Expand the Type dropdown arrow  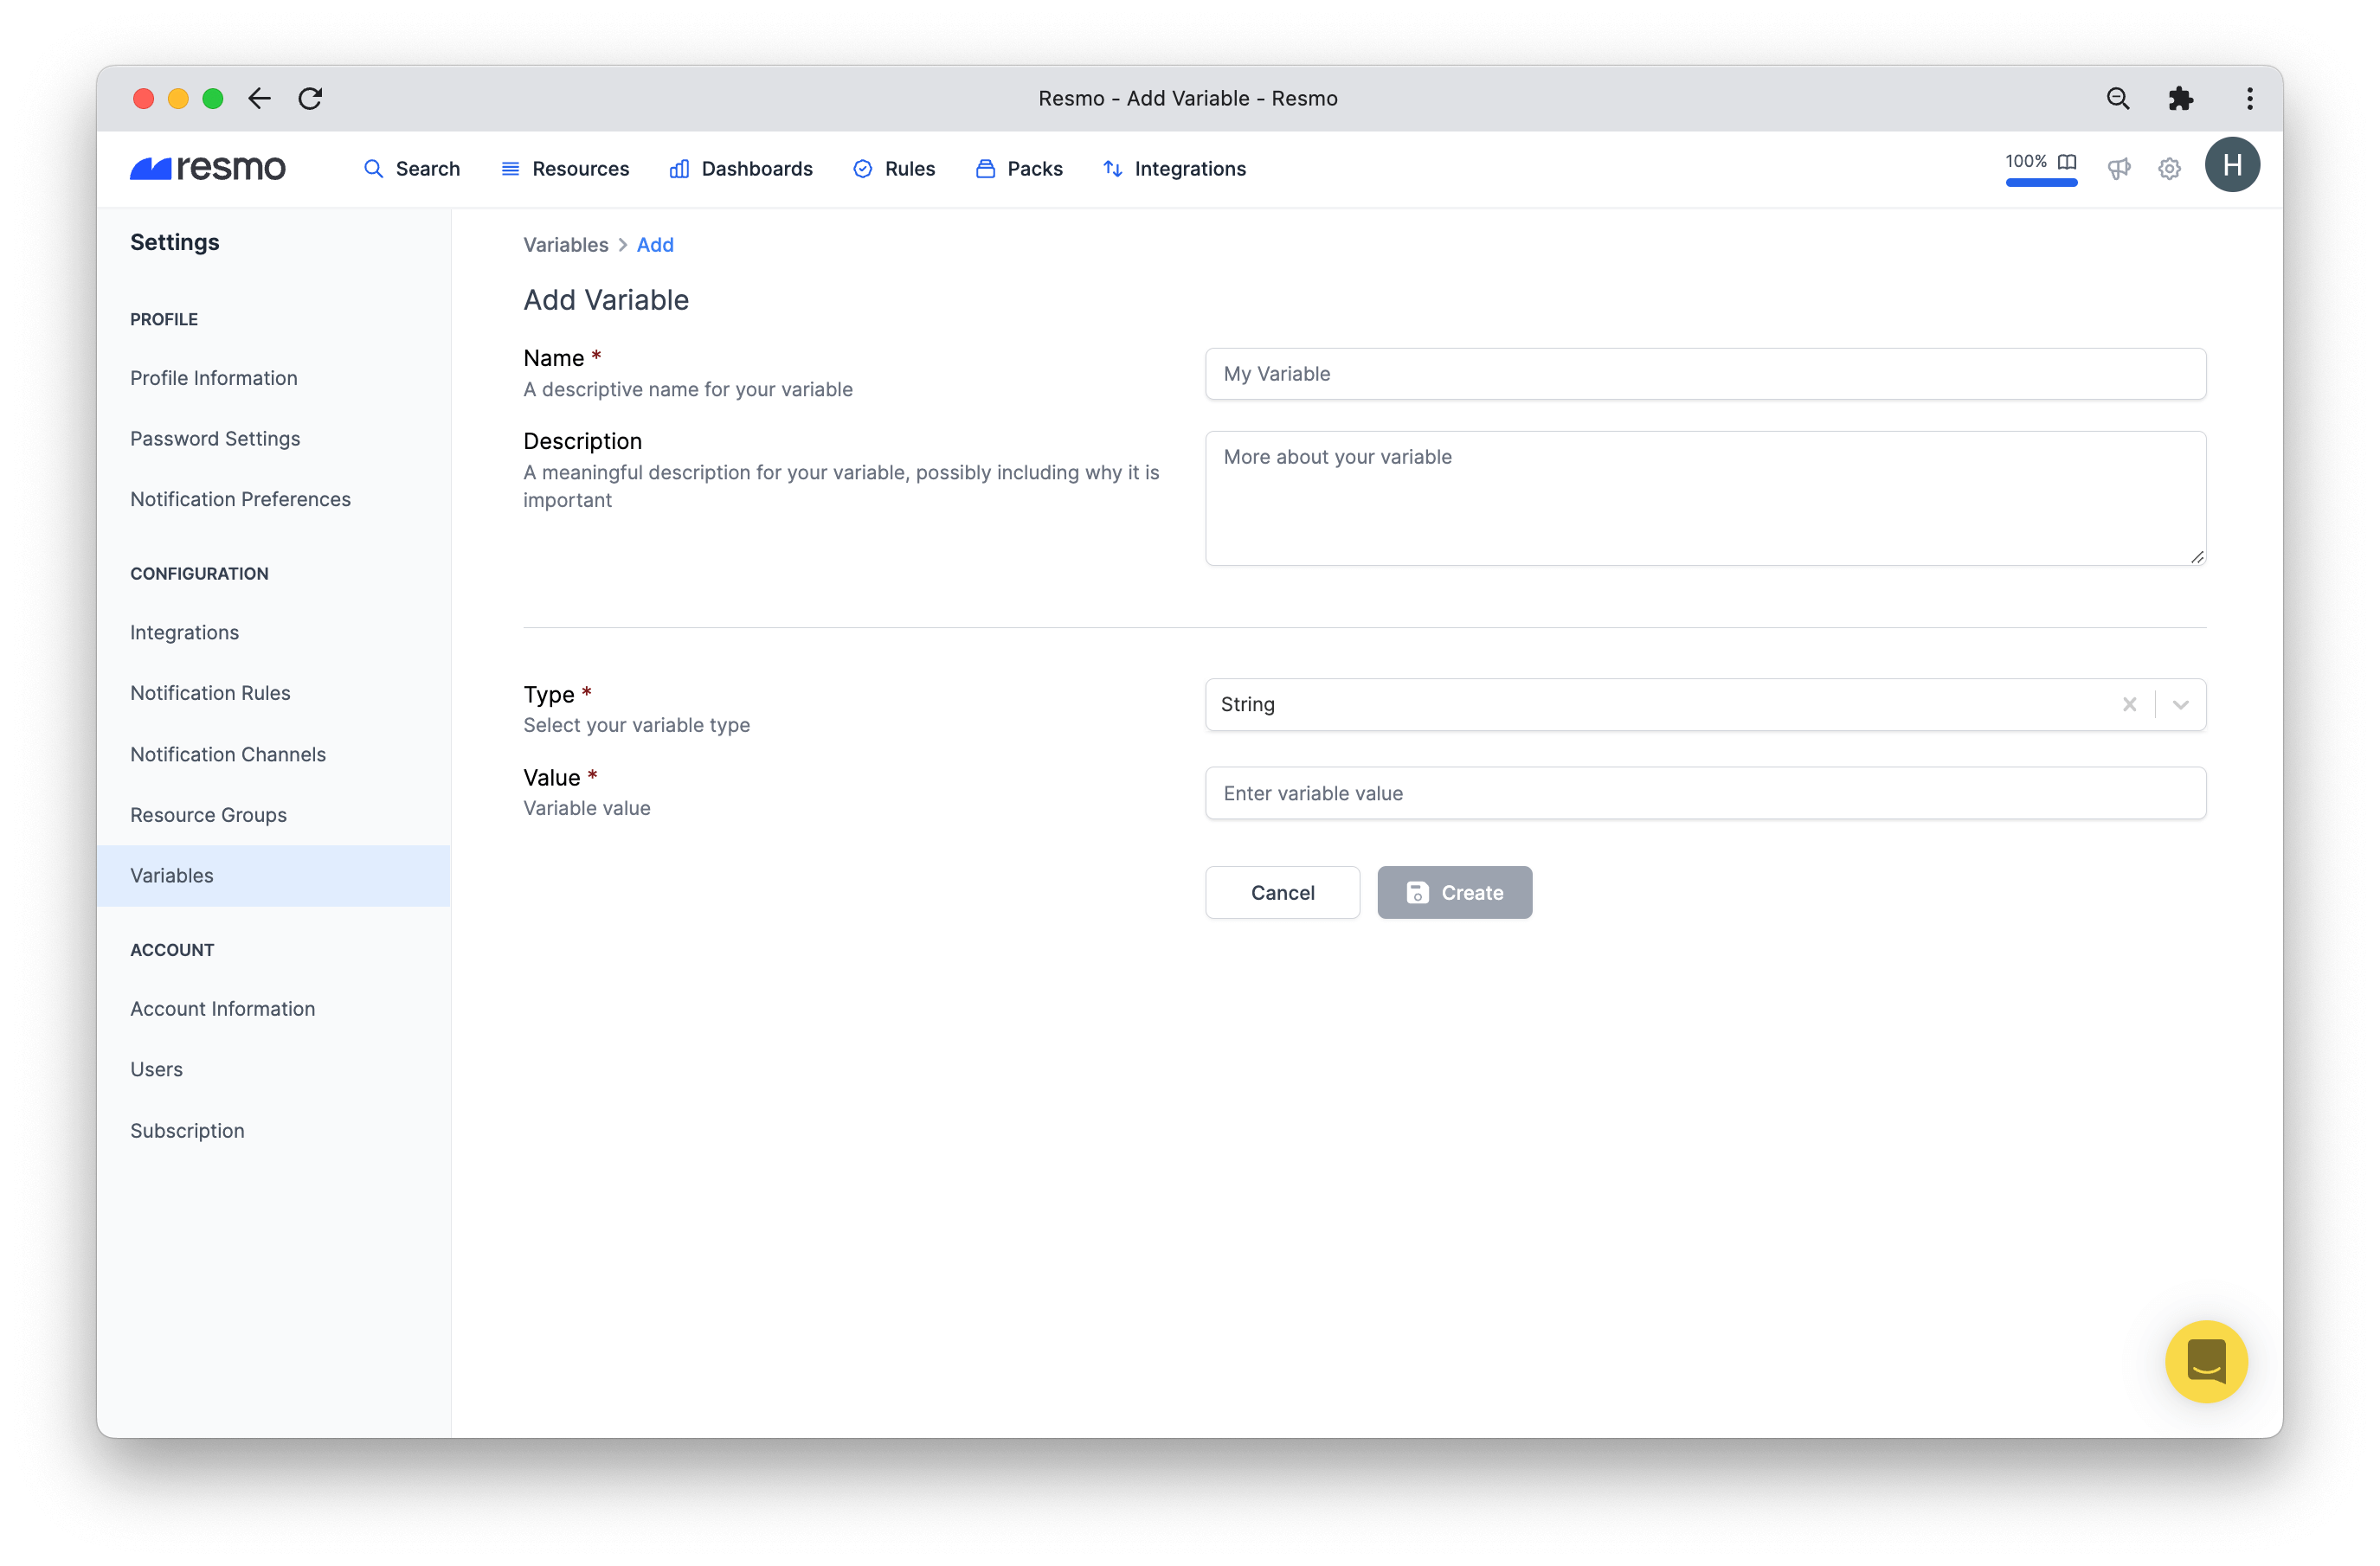(2181, 704)
